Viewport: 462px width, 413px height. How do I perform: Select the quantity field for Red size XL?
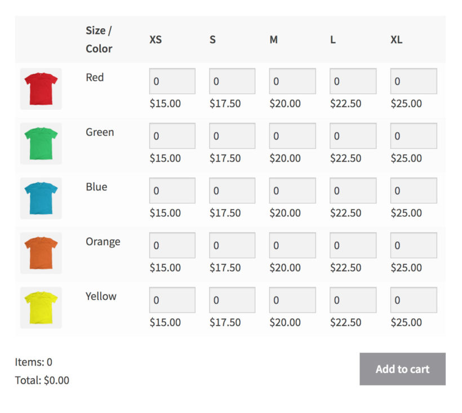tap(413, 81)
